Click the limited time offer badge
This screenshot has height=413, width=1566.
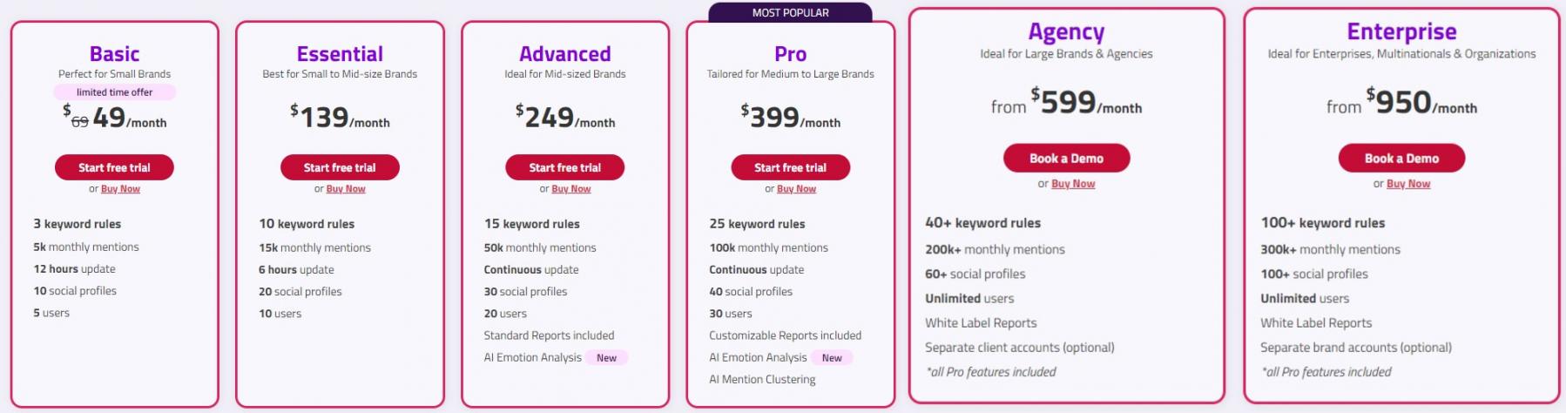[114, 92]
